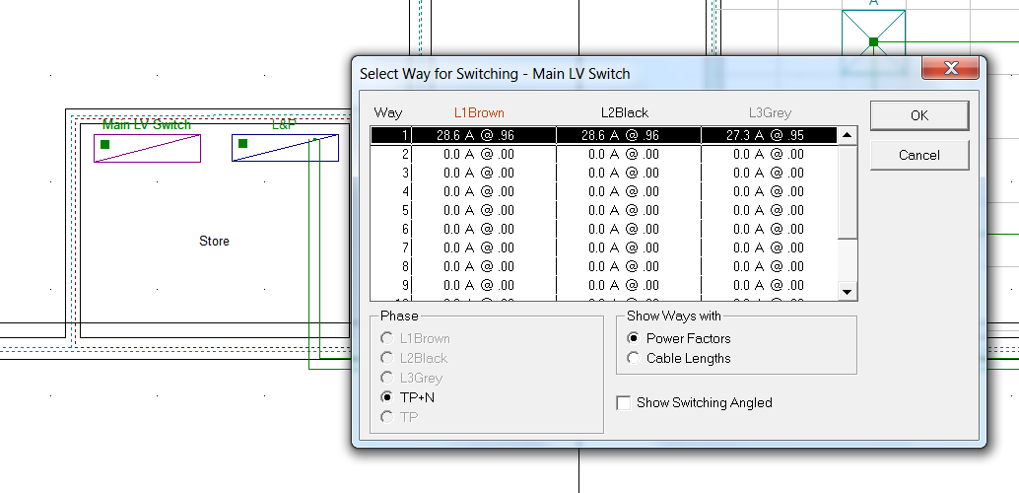Click green handle on Main LV Switch symbol
Screen dimensions: 1019x493
tap(104, 144)
